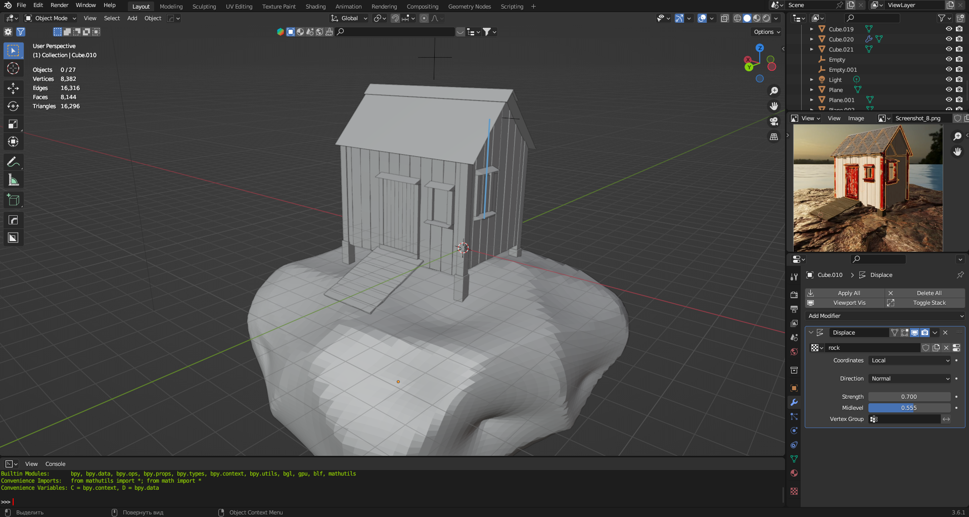Select the Measure tool
This screenshot has height=517, width=969.
click(13, 180)
